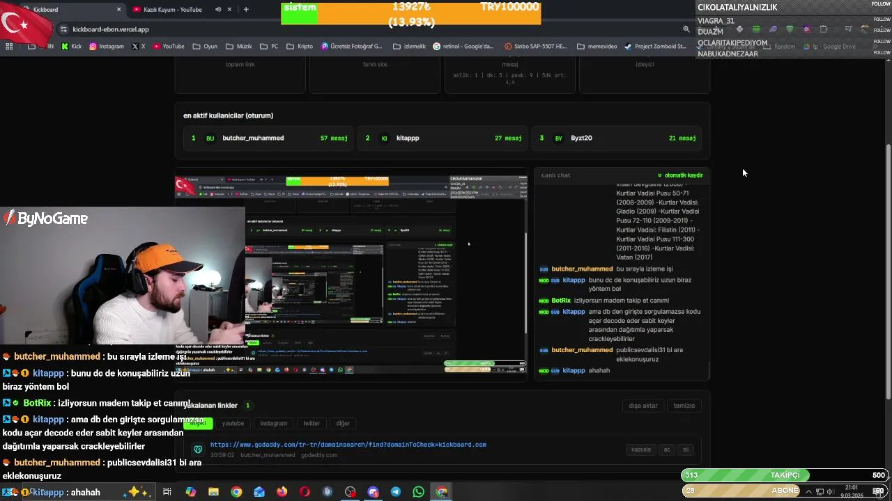Open the 21:01 clock and date
The image size is (892, 501).
(852, 492)
